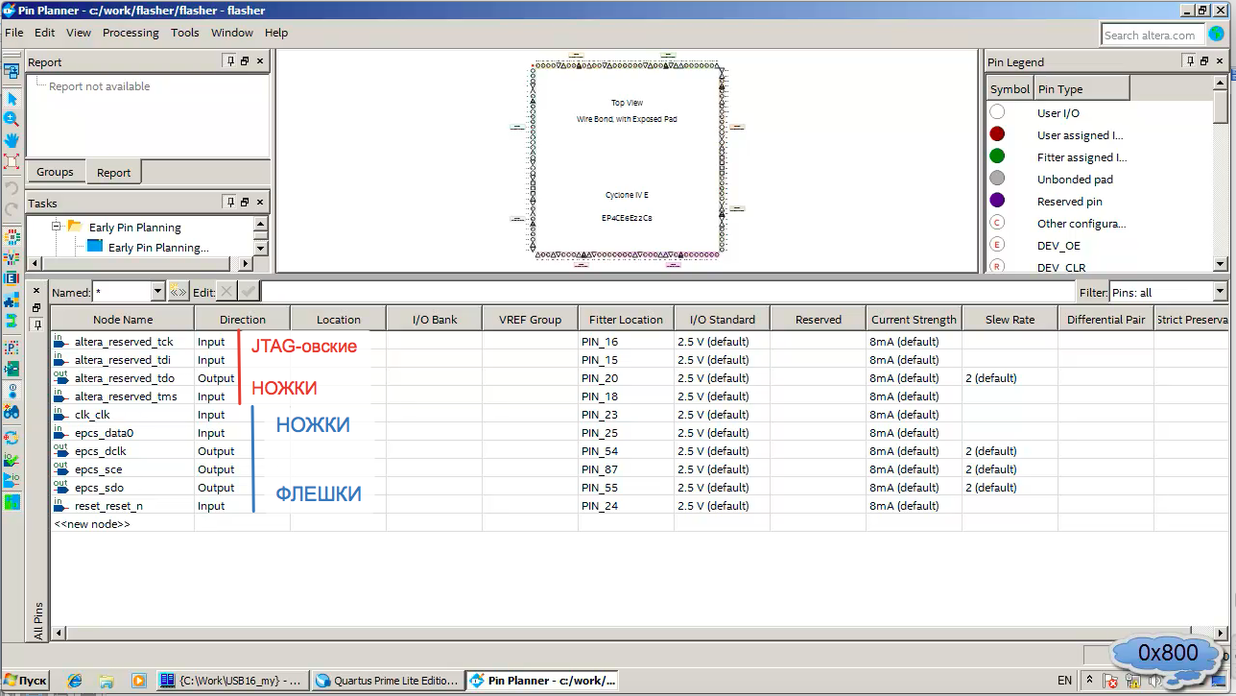The width and height of the screenshot is (1236, 696).
Task: Click the green chip with pins icon
Action: (12, 369)
